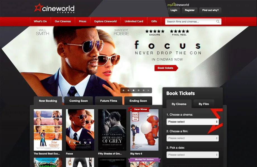Image resolution: width=257 pixels, height=167 pixels.
Task: Switch to the By Film tab
Action: click(204, 104)
